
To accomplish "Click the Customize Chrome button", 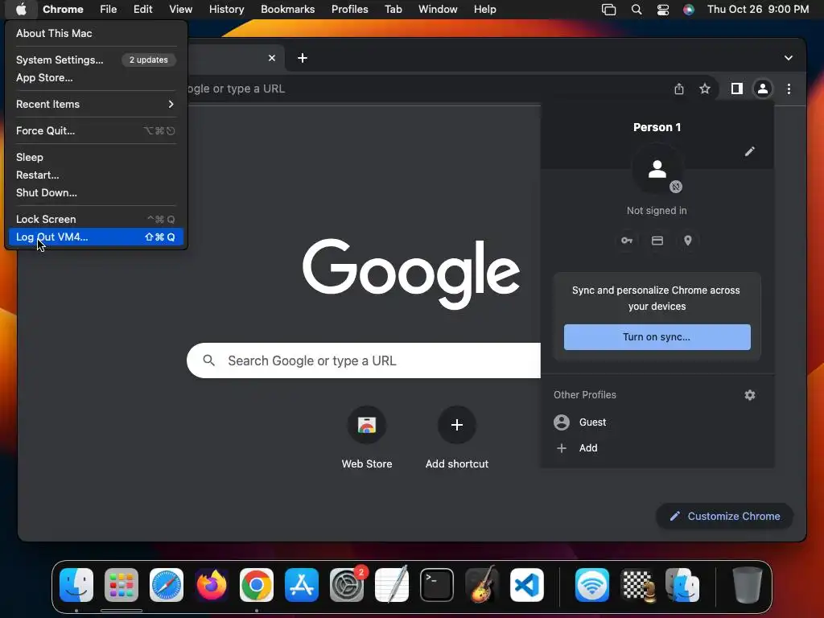I will tap(725, 516).
